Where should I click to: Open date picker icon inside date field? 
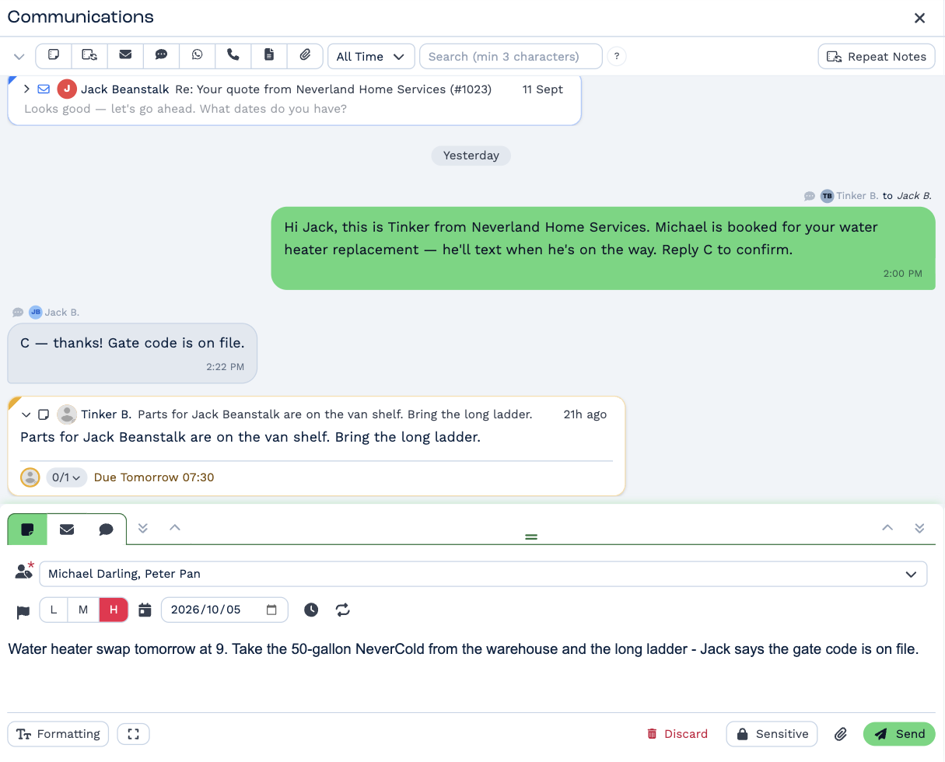tap(271, 610)
